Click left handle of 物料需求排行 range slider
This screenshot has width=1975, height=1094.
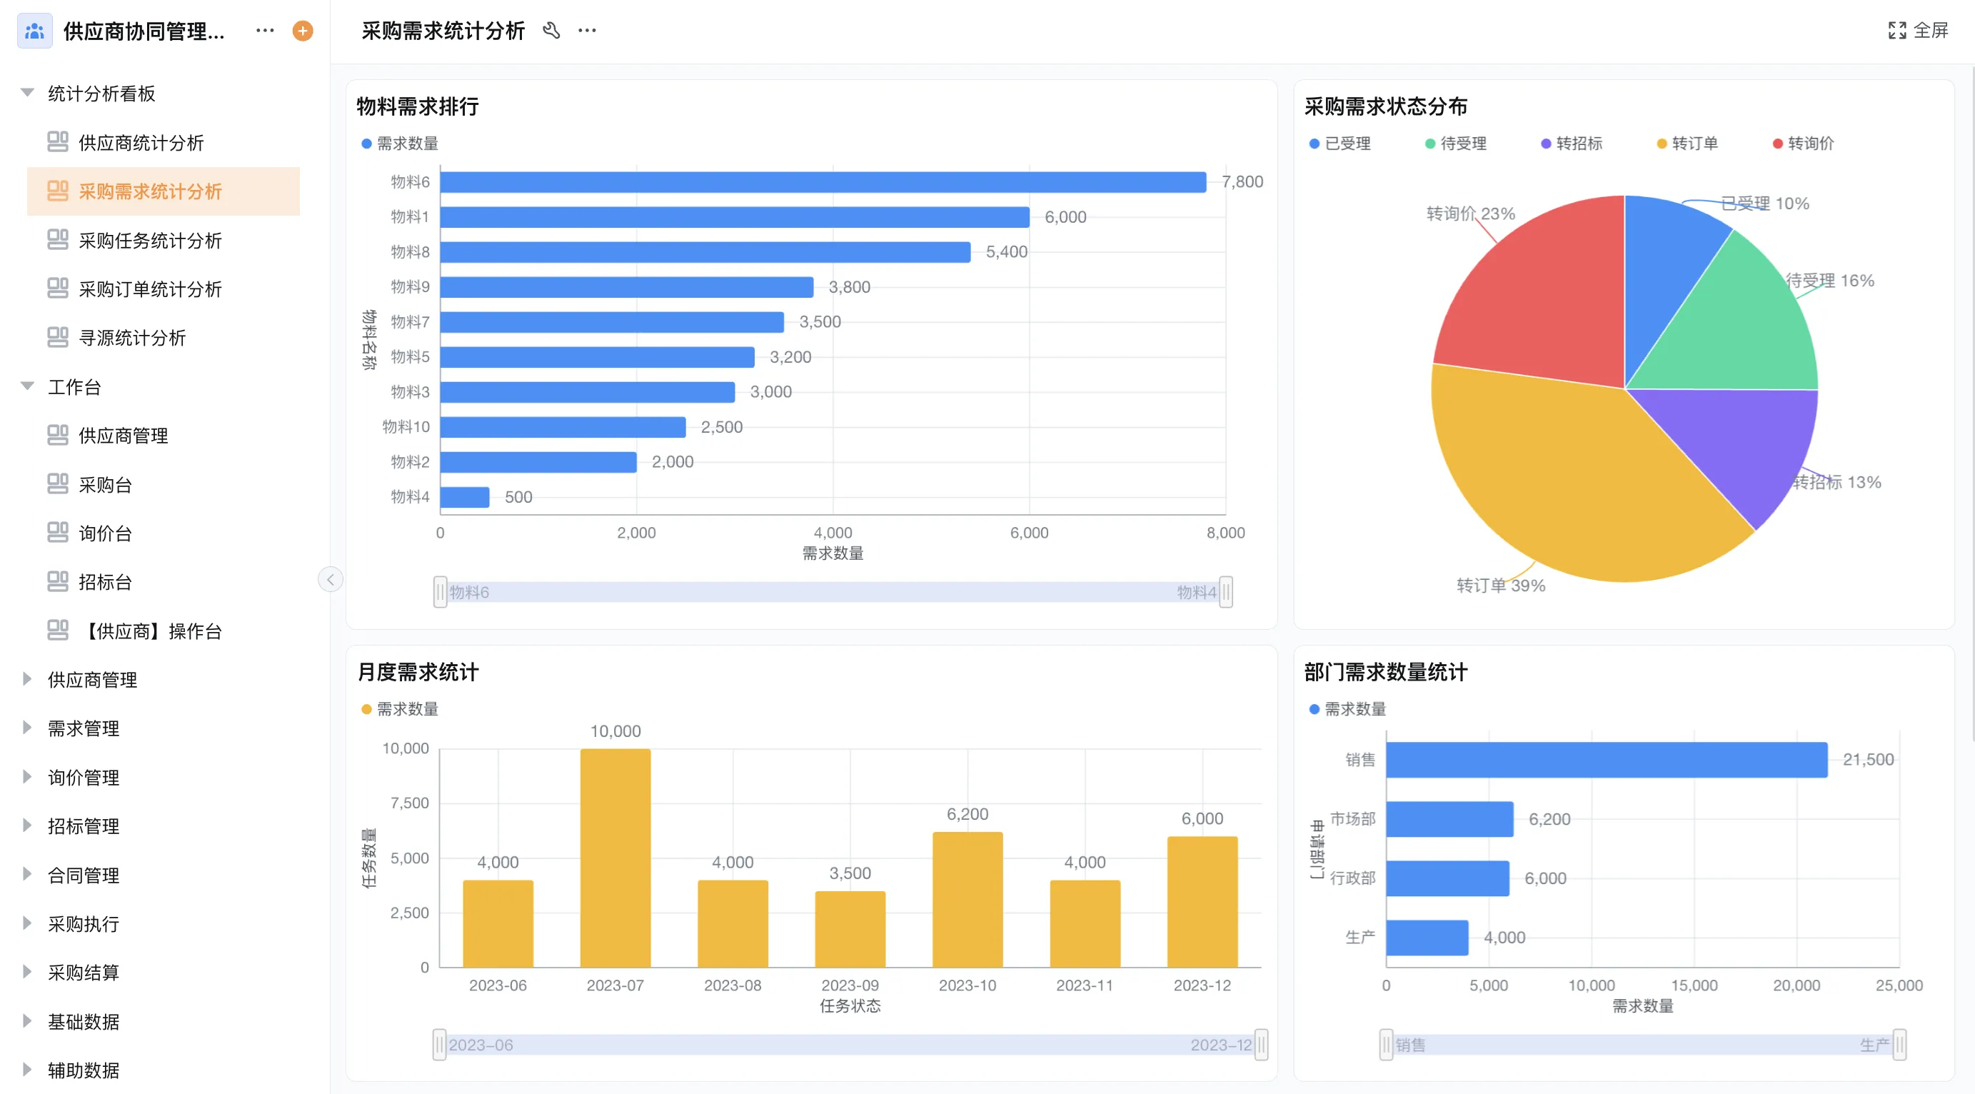pos(440,593)
